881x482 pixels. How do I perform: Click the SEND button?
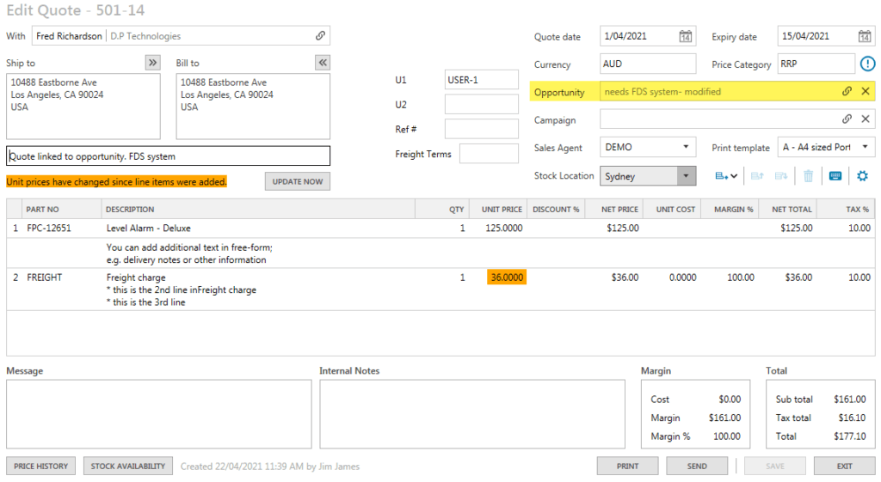[x=697, y=466]
